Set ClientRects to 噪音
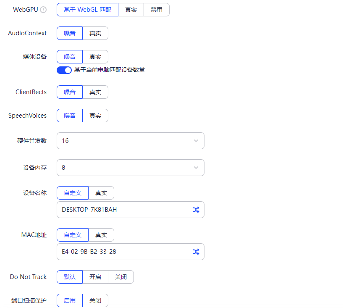The image size is (343, 308). (x=70, y=92)
